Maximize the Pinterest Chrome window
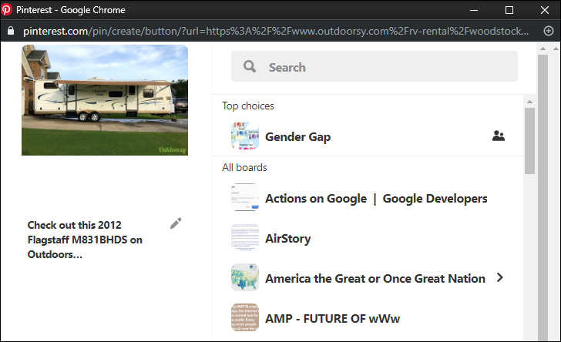 (x=509, y=10)
